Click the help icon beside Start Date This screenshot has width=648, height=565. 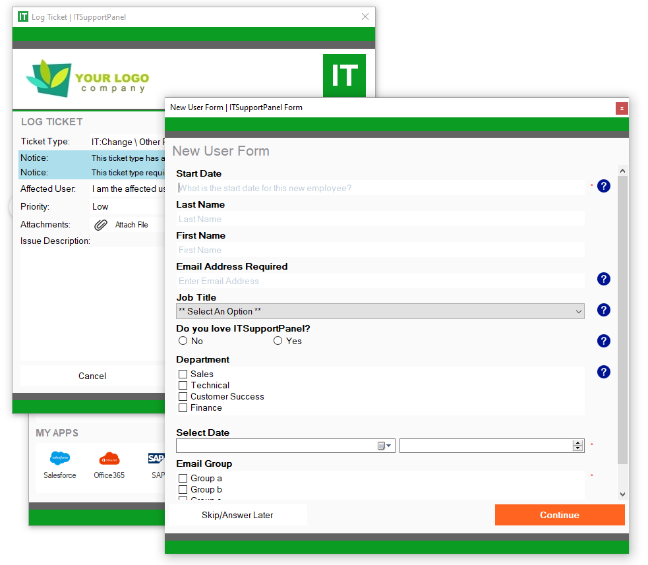click(603, 186)
